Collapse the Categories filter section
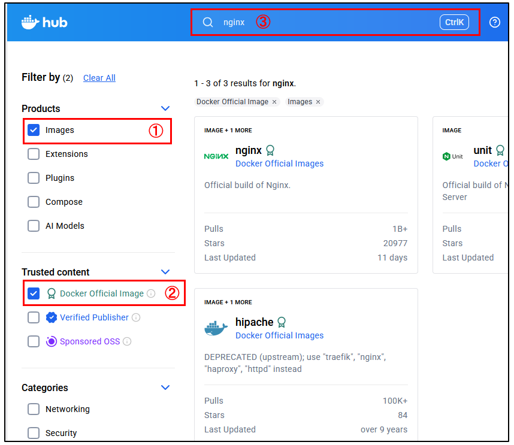The image size is (514, 445). click(165, 388)
